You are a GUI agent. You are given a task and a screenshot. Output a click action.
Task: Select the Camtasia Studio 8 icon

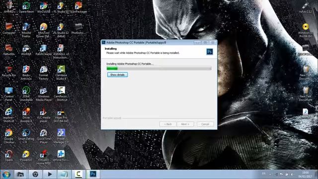[61, 73]
